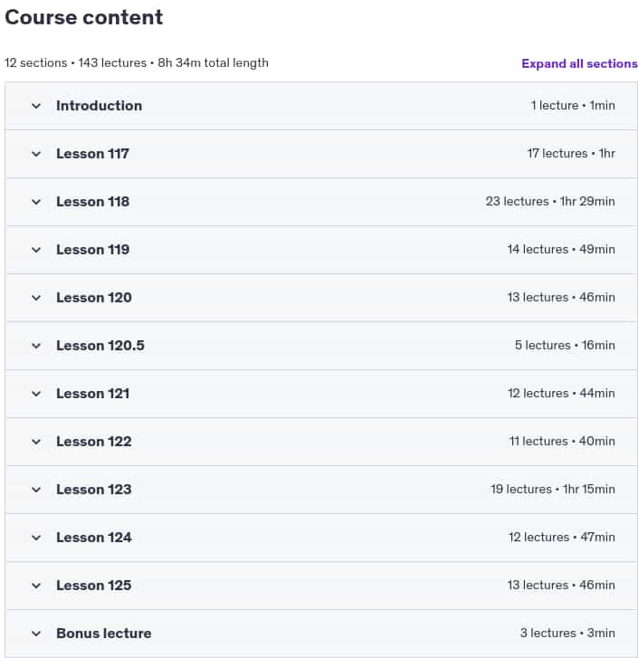Open the Bonus lecture section title
The image size is (638, 658).
[x=103, y=634]
